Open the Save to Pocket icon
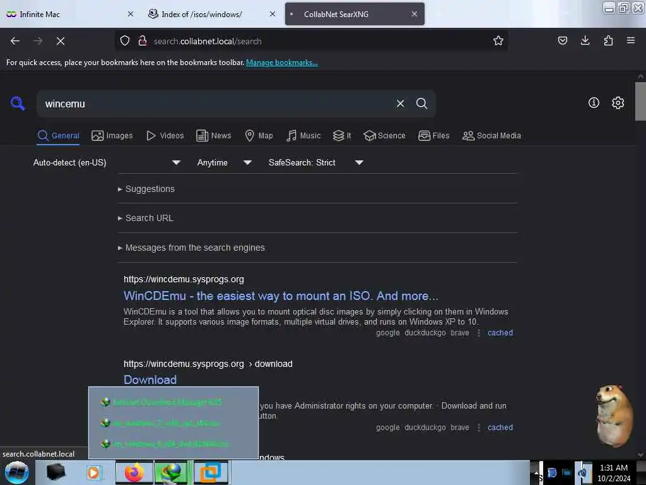 [x=562, y=41]
